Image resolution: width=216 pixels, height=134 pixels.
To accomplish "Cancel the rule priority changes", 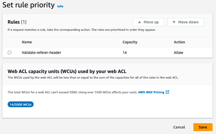I will 179,127.
